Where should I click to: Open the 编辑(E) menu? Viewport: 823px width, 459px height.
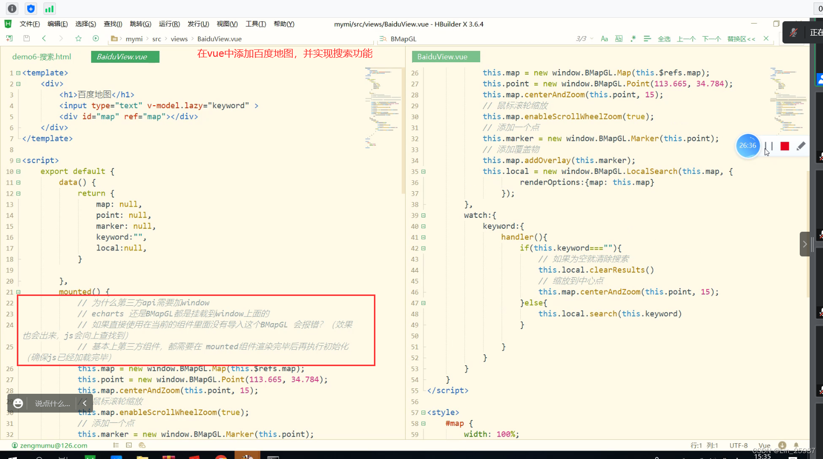click(x=57, y=24)
